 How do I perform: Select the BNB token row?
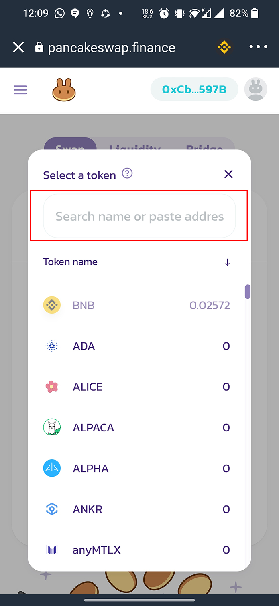pyautogui.click(x=136, y=306)
